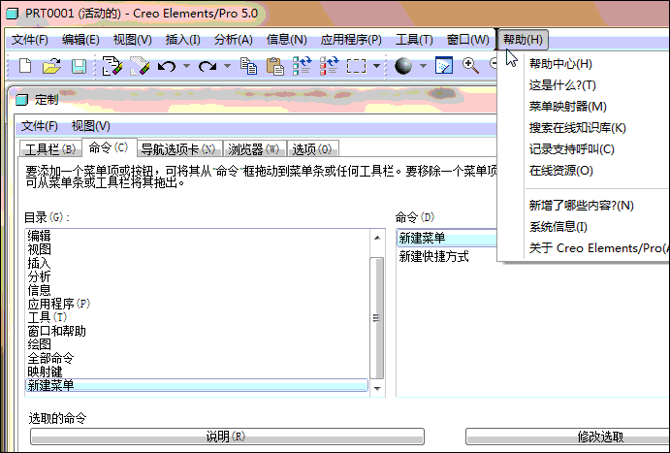Undo the last action

click(x=167, y=66)
